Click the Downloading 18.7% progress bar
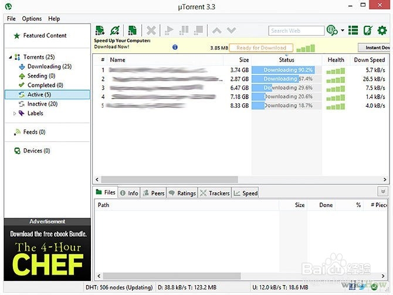Screen dimensions: 393x295 286,106
